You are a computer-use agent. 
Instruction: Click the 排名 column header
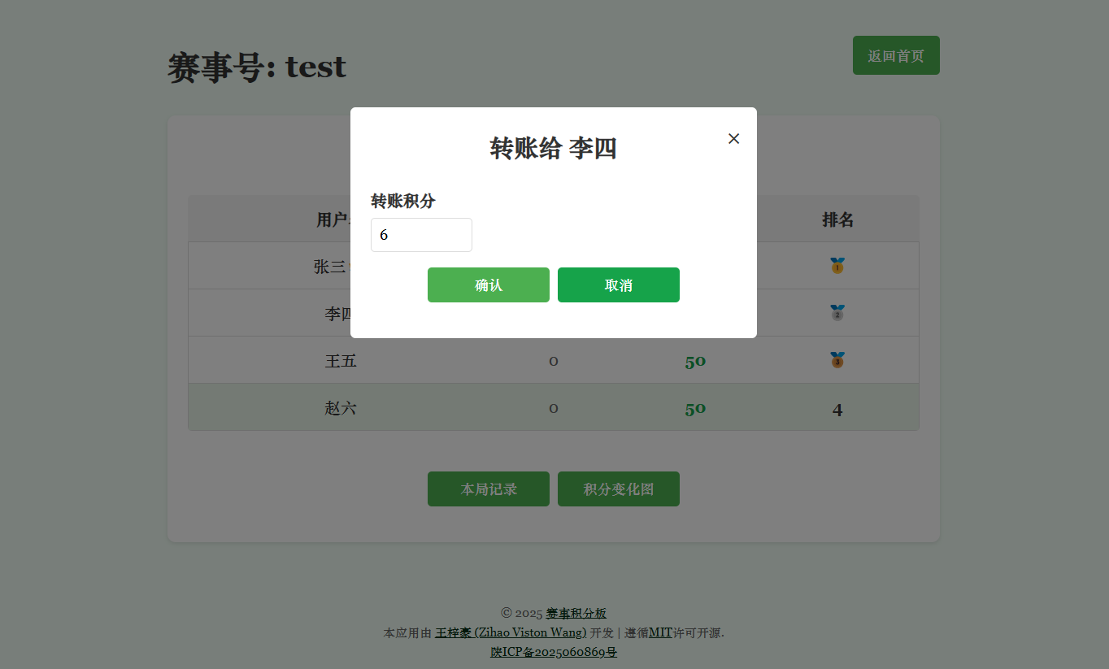pyautogui.click(x=837, y=219)
